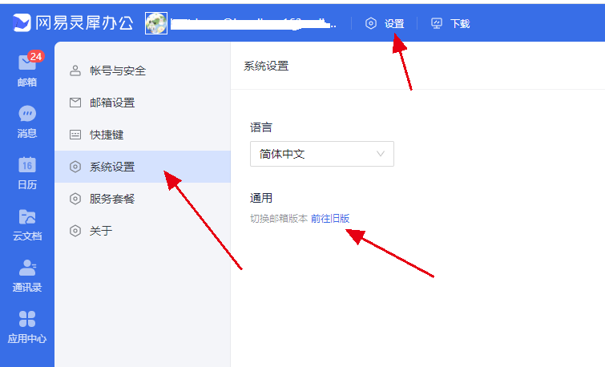Open the 云文档 cloud documents icon
This screenshot has width=605, height=367.
tap(27, 216)
